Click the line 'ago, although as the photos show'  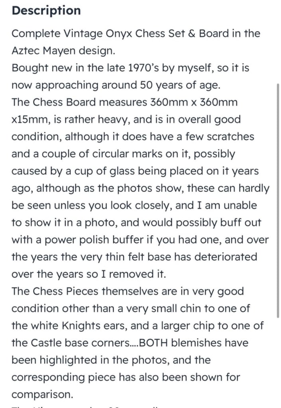pyautogui.click(x=140, y=188)
